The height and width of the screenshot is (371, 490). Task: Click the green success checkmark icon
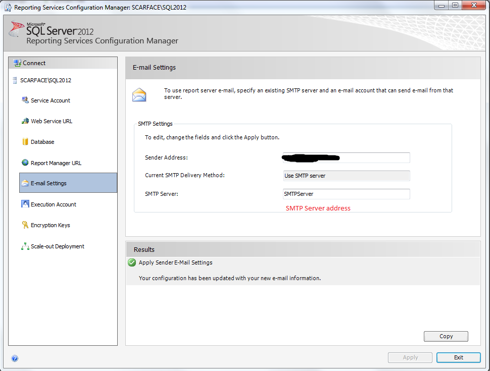click(132, 262)
